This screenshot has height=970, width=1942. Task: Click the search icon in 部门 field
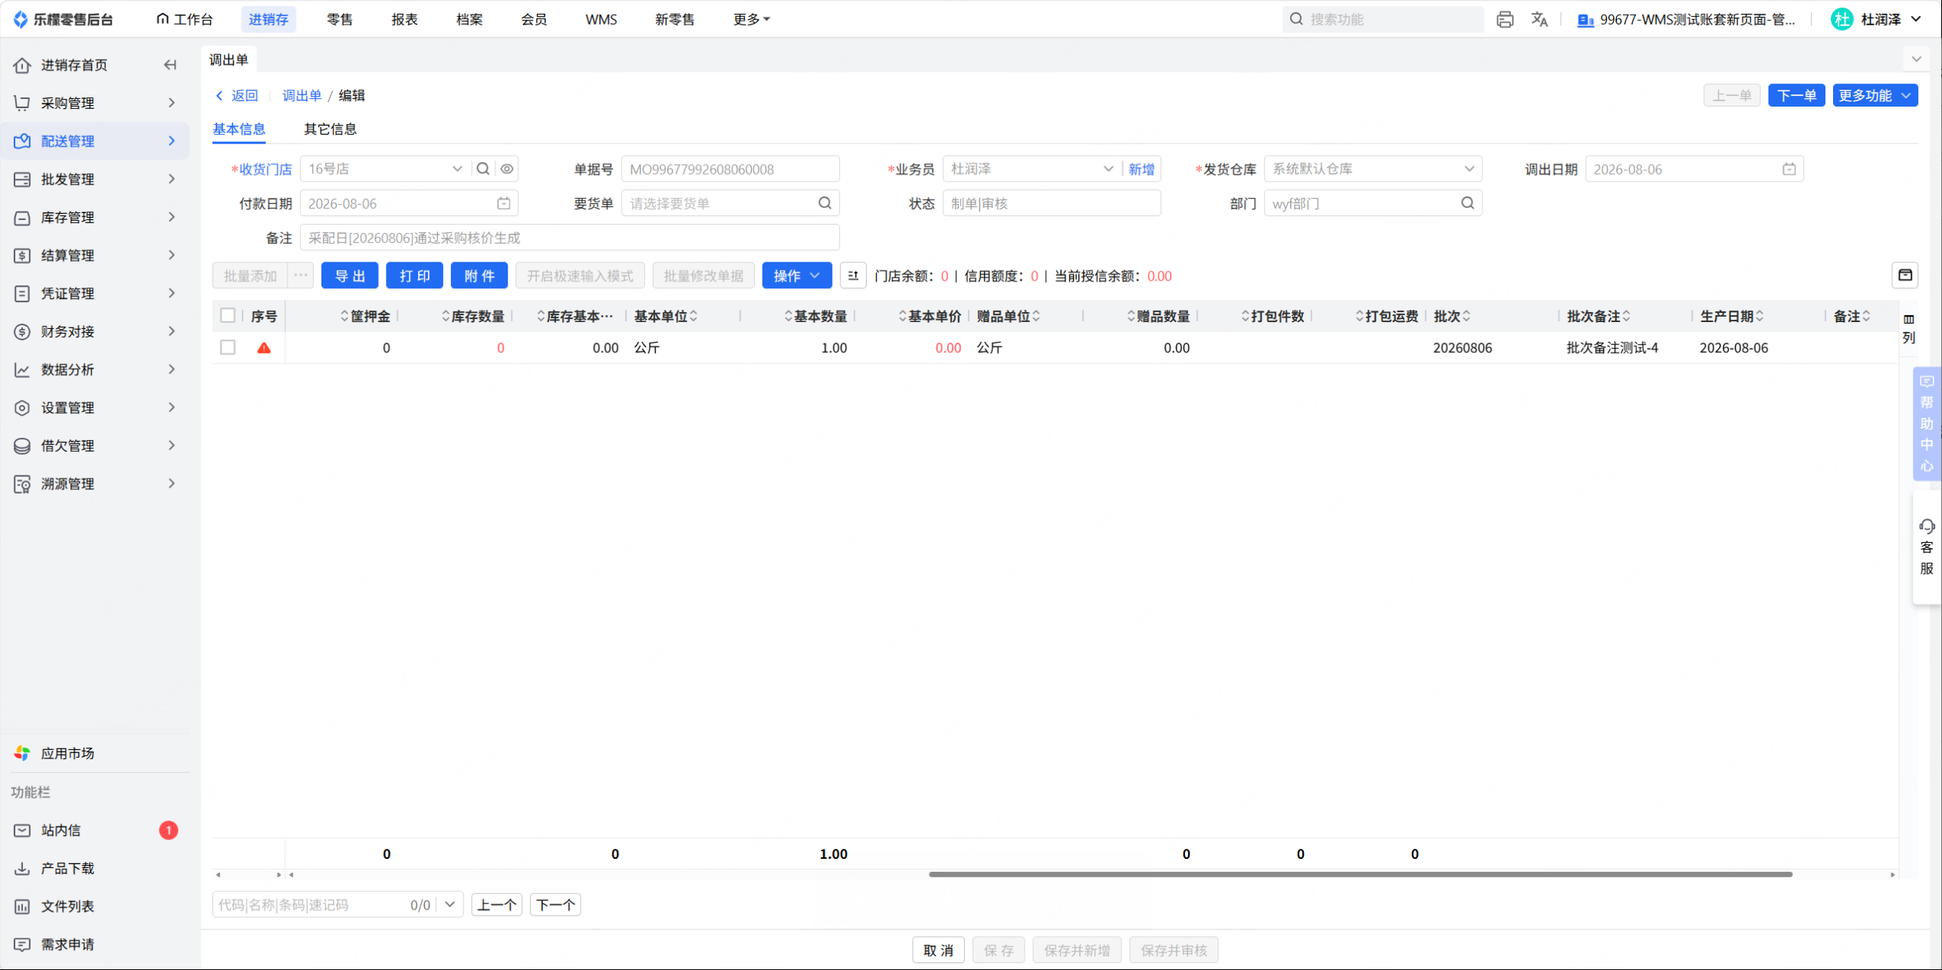pos(1467,203)
